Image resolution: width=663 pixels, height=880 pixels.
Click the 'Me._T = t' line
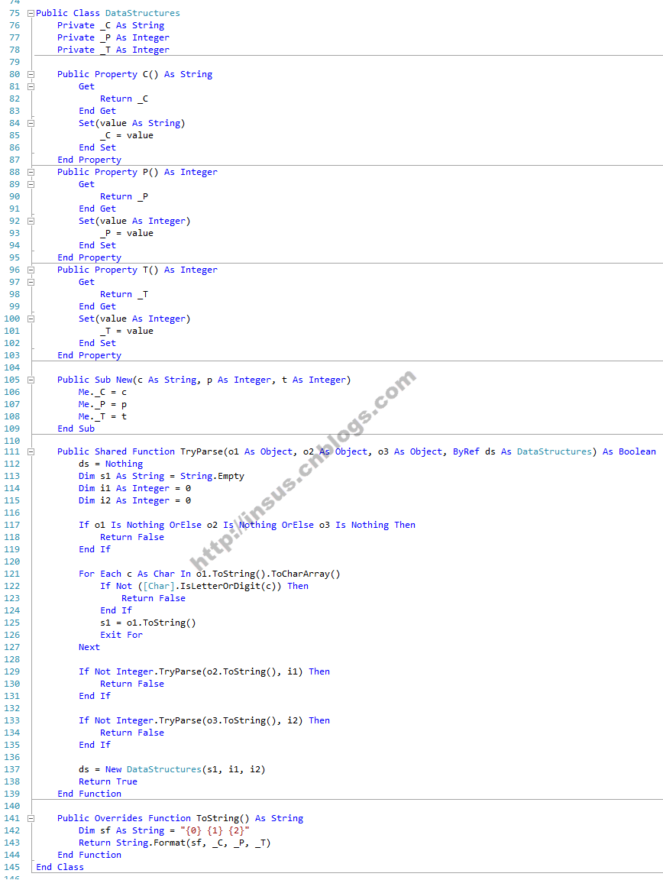click(x=102, y=416)
